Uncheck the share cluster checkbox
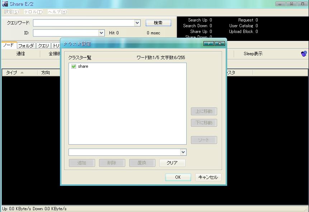Viewport: 309px width, 212px height. (x=74, y=67)
